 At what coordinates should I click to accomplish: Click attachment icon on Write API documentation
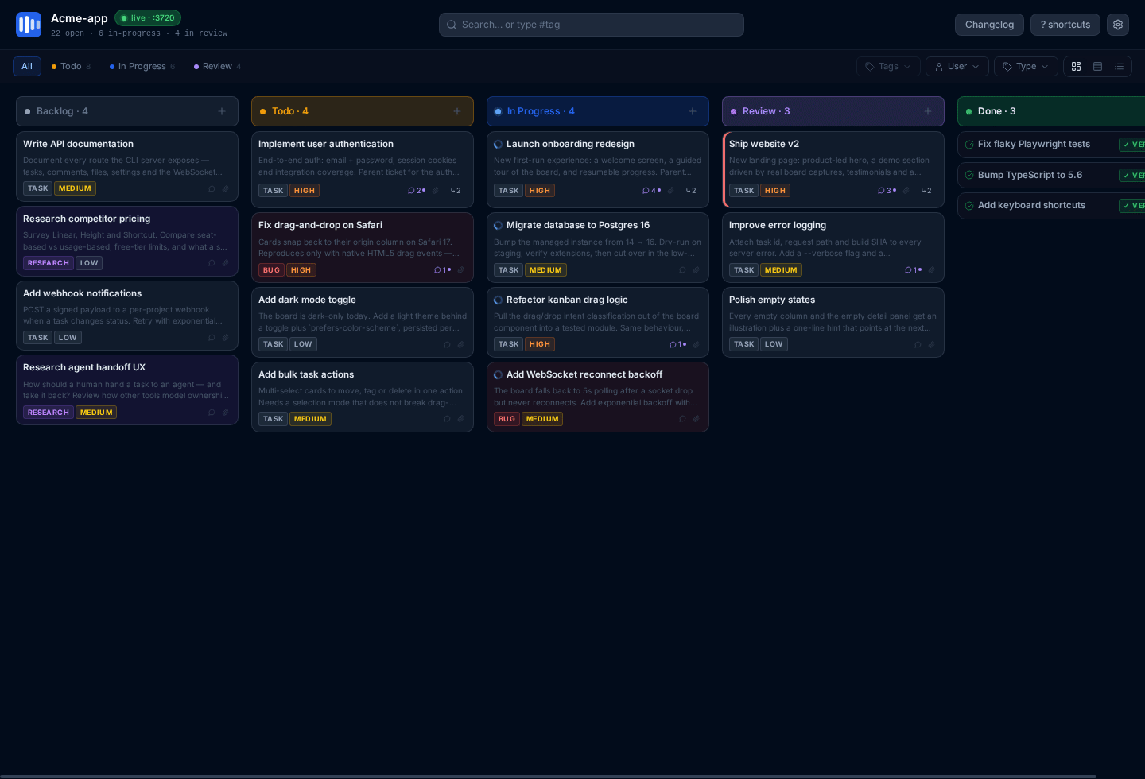coord(225,189)
